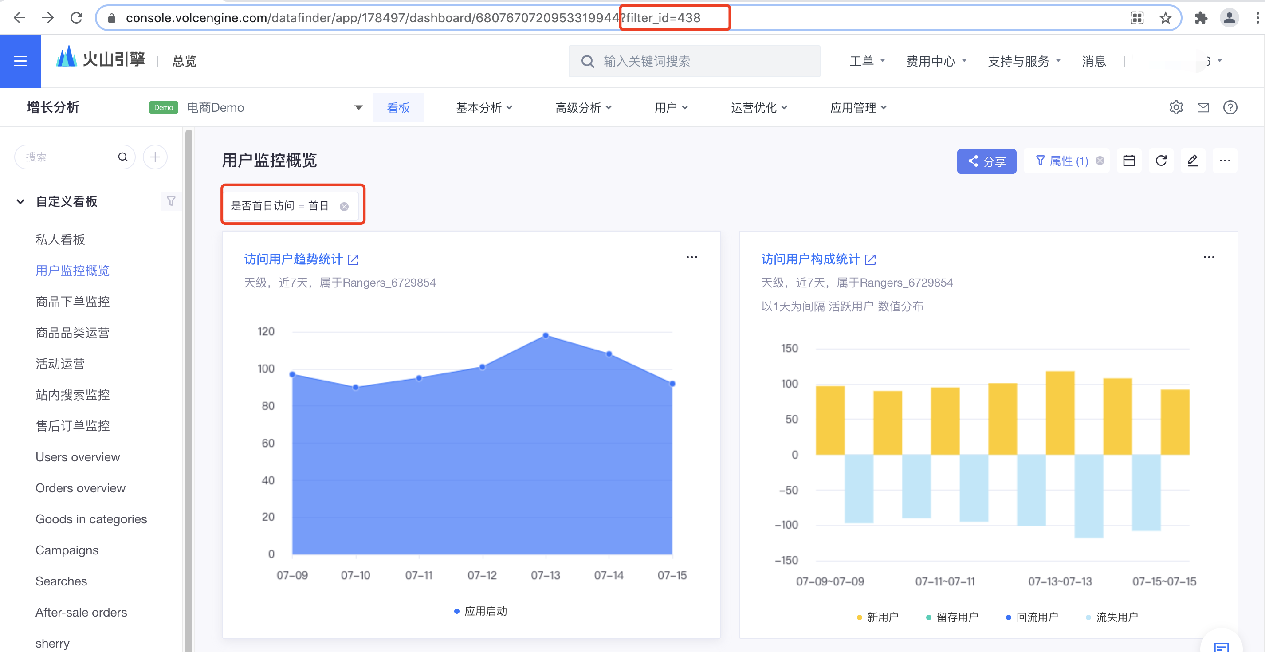Image resolution: width=1265 pixels, height=652 pixels.
Task: Edit the dashboard with pencil icon
Action: (x=1193, y=161)
